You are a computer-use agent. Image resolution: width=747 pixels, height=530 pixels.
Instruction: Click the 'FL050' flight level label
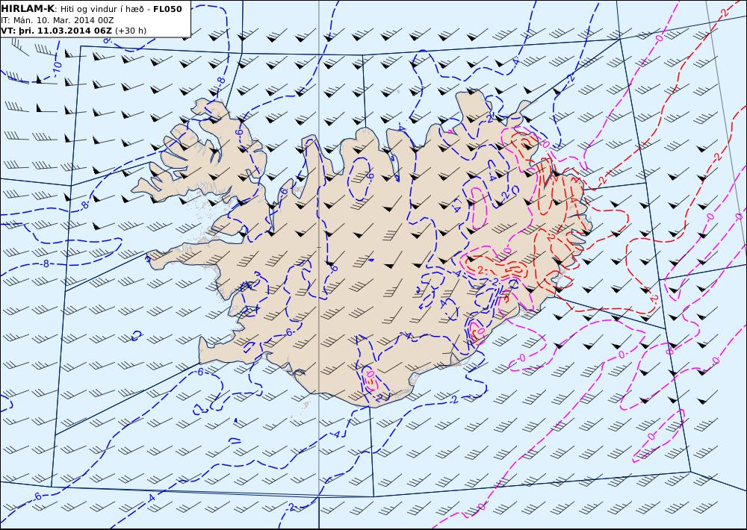click(x=167, y=9)
